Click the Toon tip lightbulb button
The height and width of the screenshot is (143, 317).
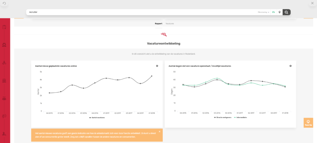(x=308, y=123)
